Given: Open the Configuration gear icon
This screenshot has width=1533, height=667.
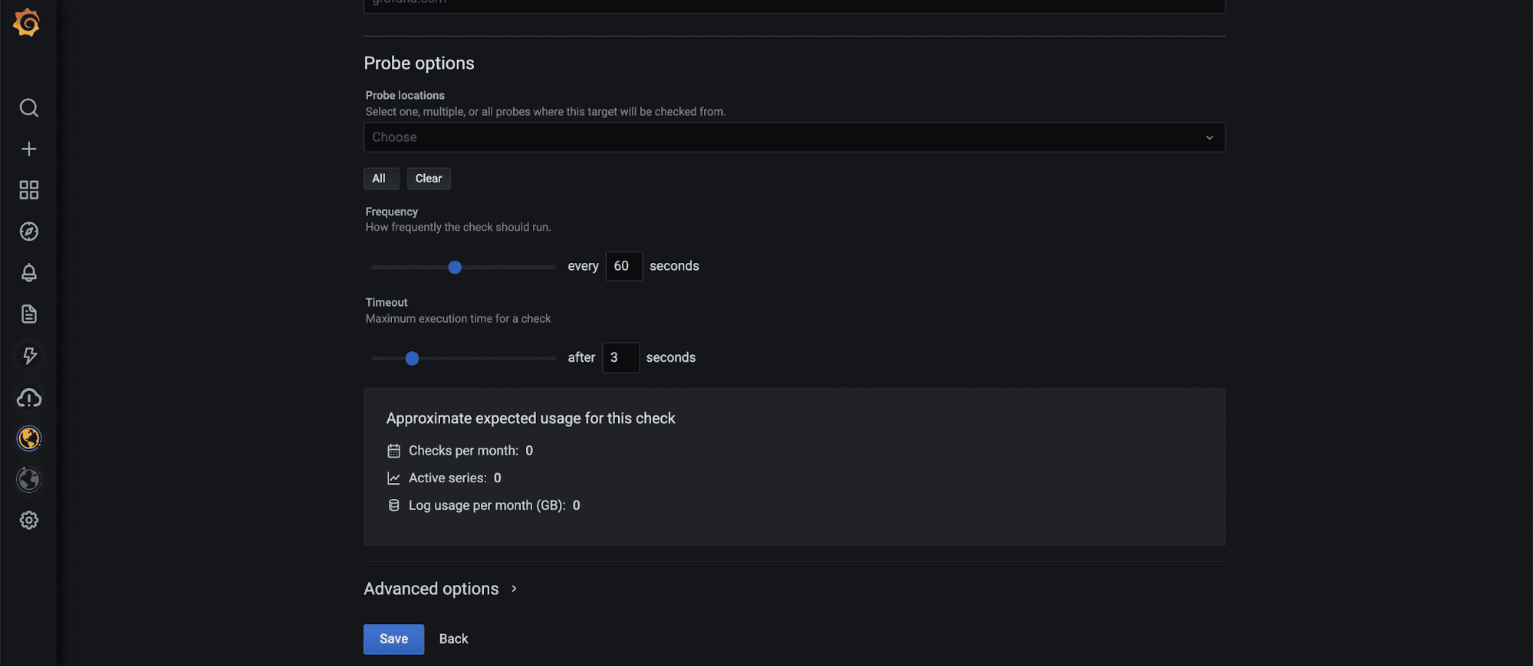Looking at the screenshot, I should click(x=29, y=521).
